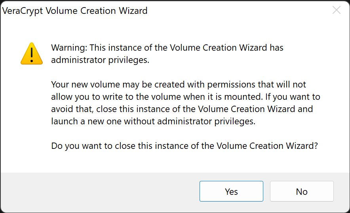Click the word 'Warning:' in the message

69,48
